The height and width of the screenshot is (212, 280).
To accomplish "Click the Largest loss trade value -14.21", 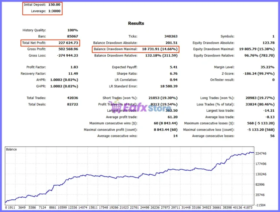I will click(x=269, y=111).
